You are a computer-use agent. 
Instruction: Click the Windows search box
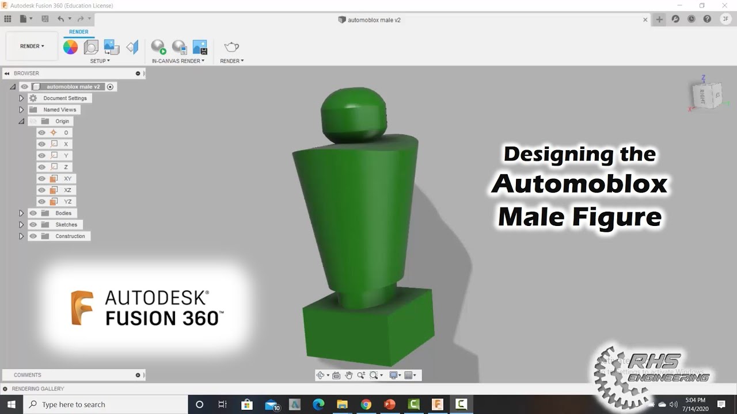coord(105,404)
